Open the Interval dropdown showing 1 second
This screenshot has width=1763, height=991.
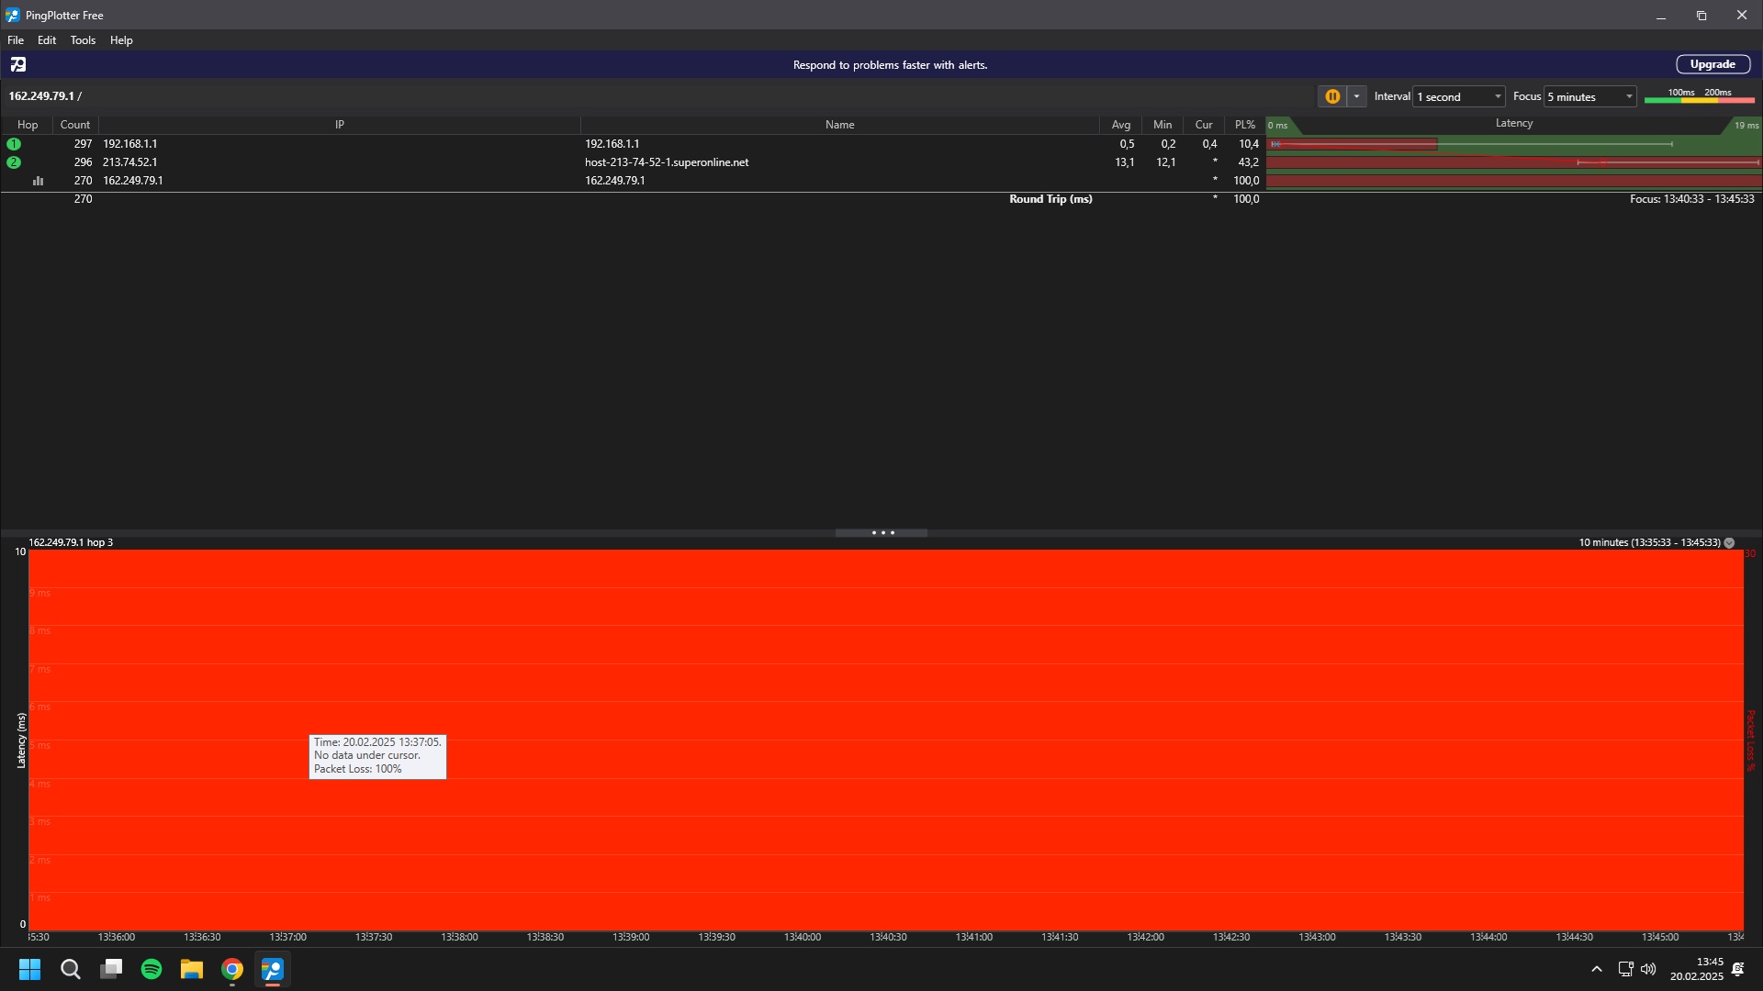1459,96
